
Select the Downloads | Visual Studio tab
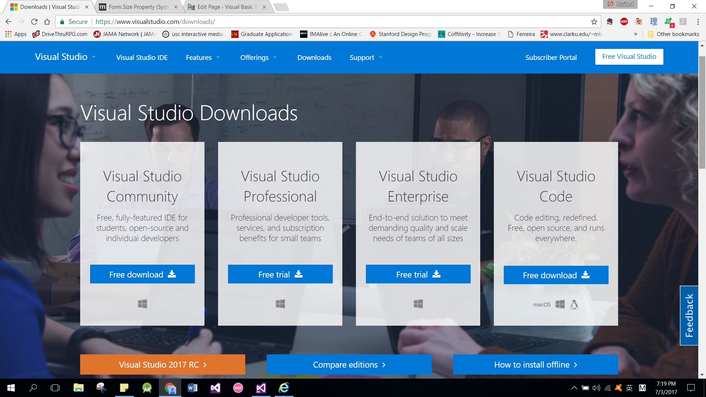[50, 7]
